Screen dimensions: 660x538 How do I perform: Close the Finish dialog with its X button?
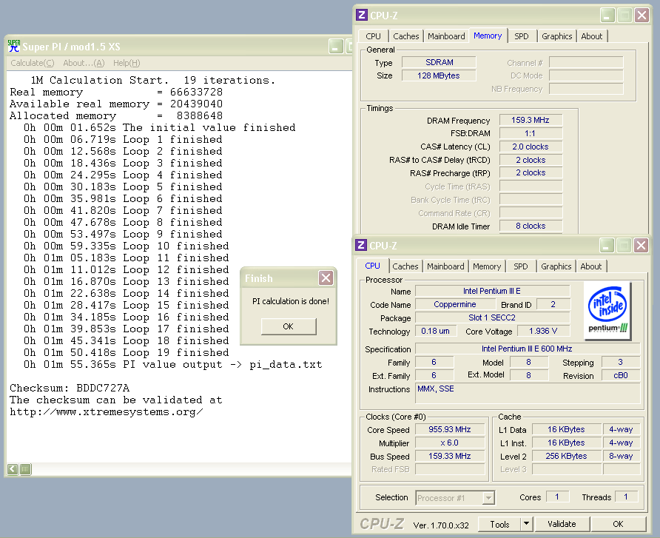pos(326,278)
